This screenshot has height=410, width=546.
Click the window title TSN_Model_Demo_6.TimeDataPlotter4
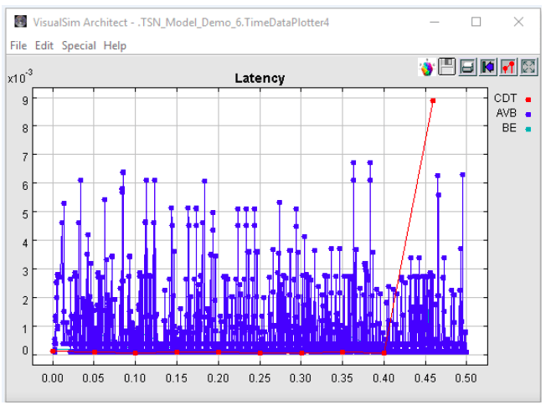[x=234, y=23]
